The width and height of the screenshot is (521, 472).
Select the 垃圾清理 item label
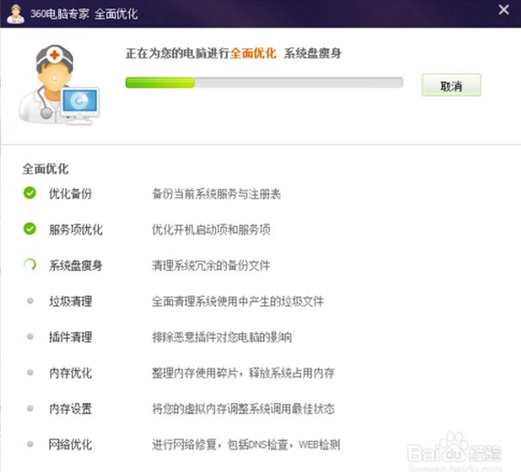pyautogui.click(x=70, y=301)
